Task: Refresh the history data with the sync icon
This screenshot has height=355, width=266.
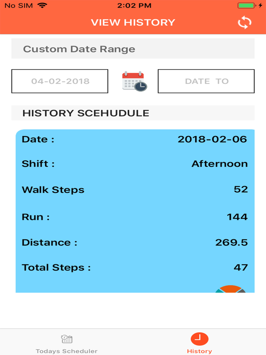Action: pos(245,22)
